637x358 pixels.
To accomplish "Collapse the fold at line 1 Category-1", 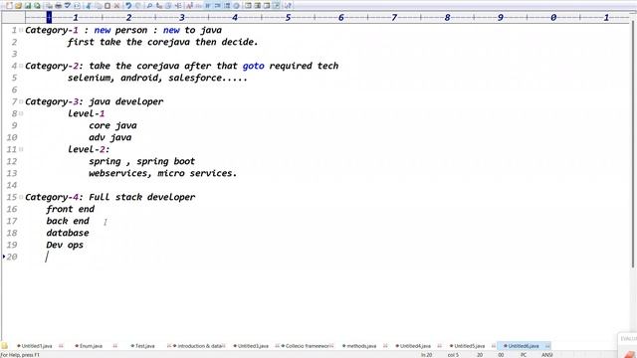I will [21, 30].
